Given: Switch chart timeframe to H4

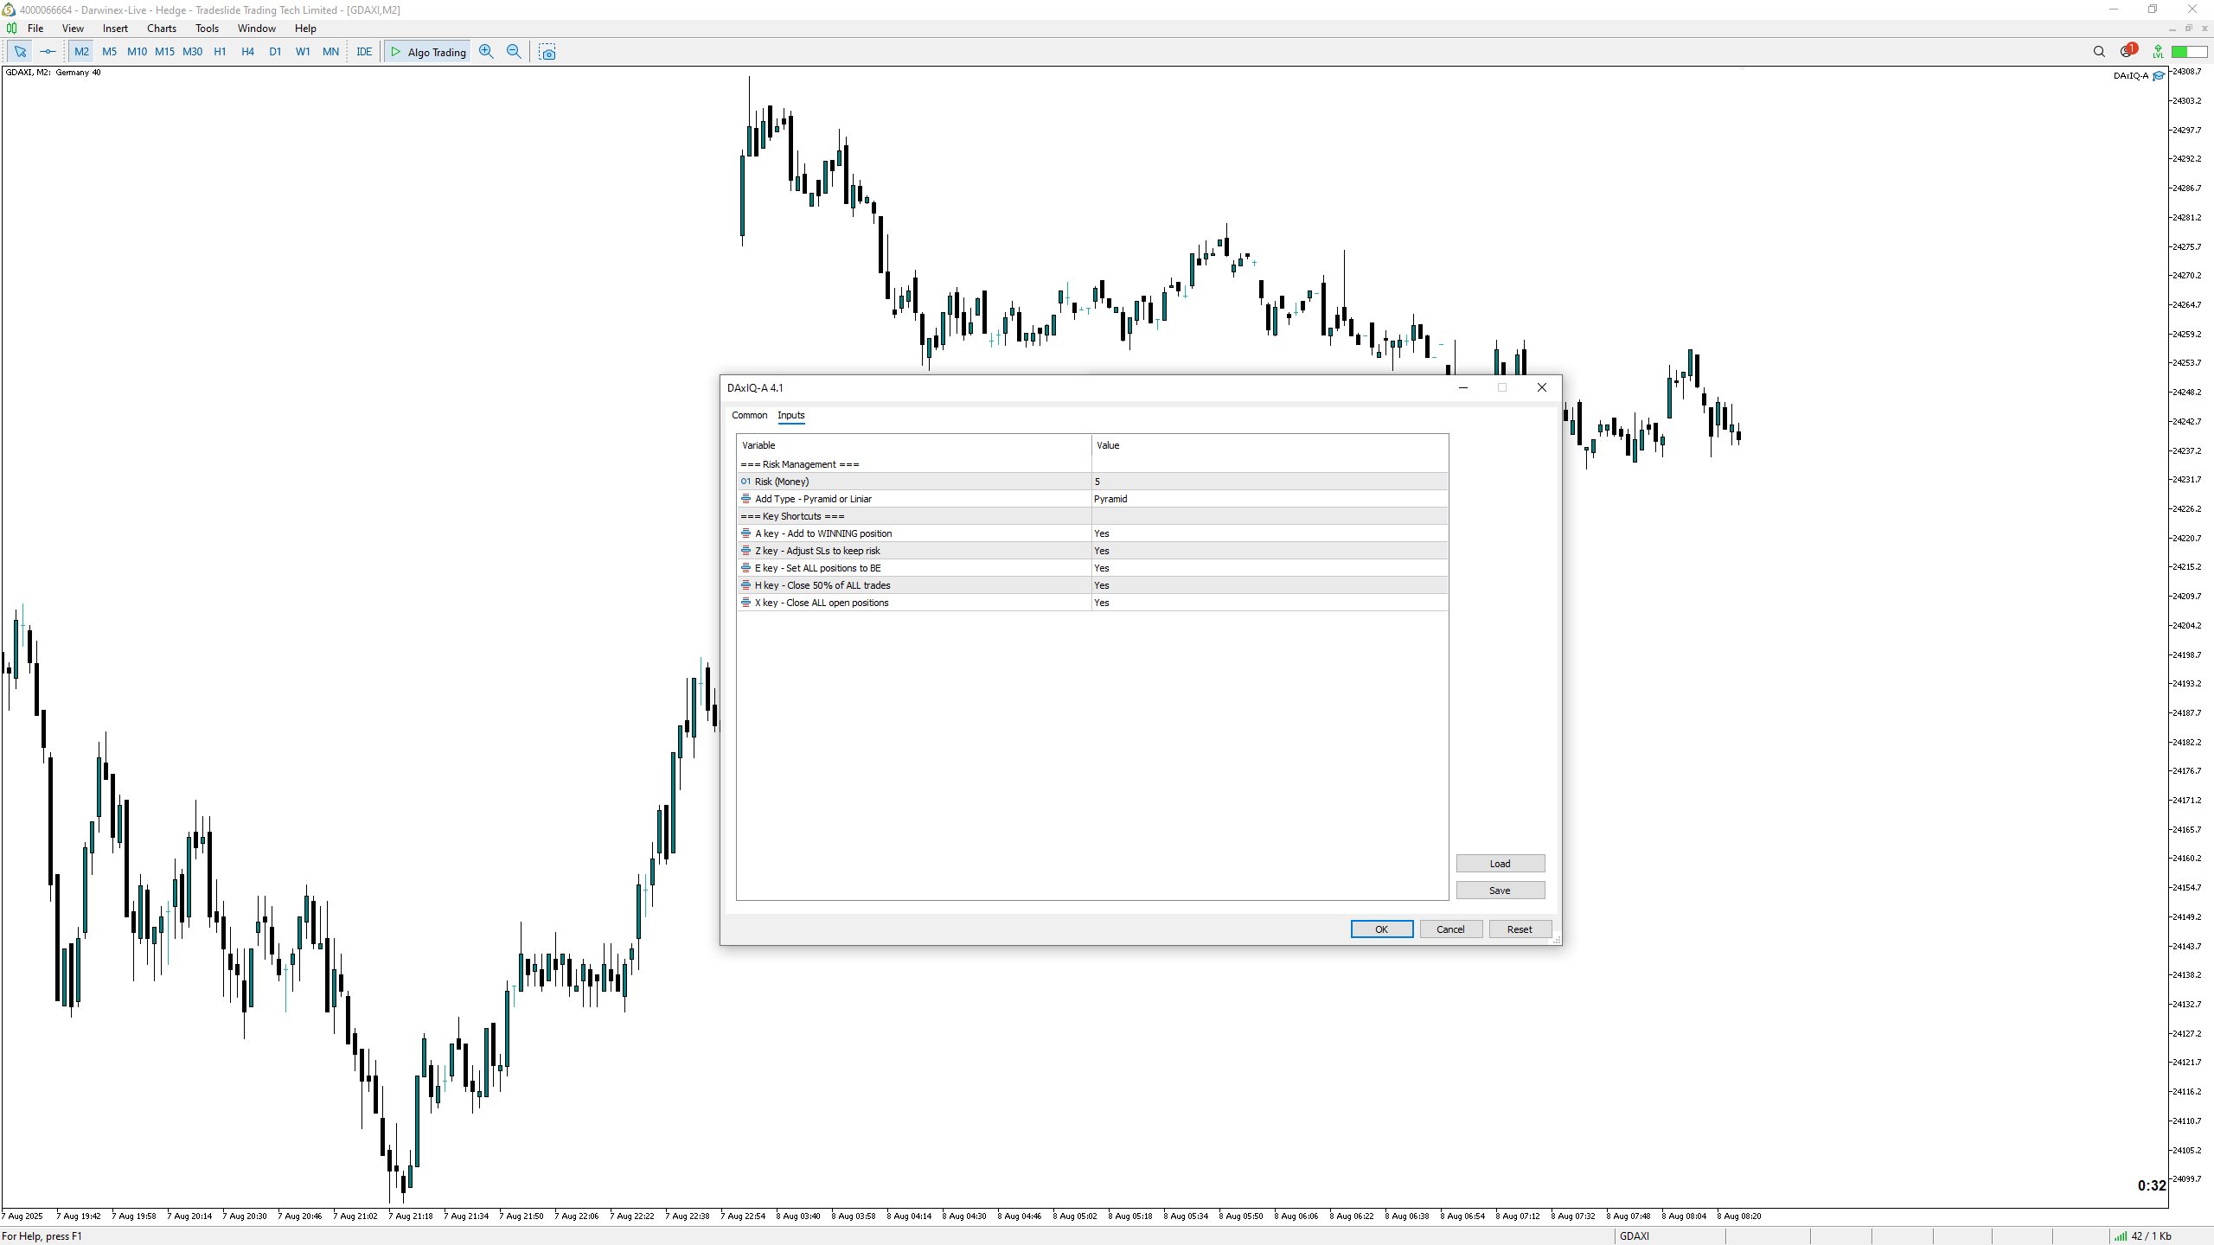Looking at the screenshot, I should tap(247, 52).
